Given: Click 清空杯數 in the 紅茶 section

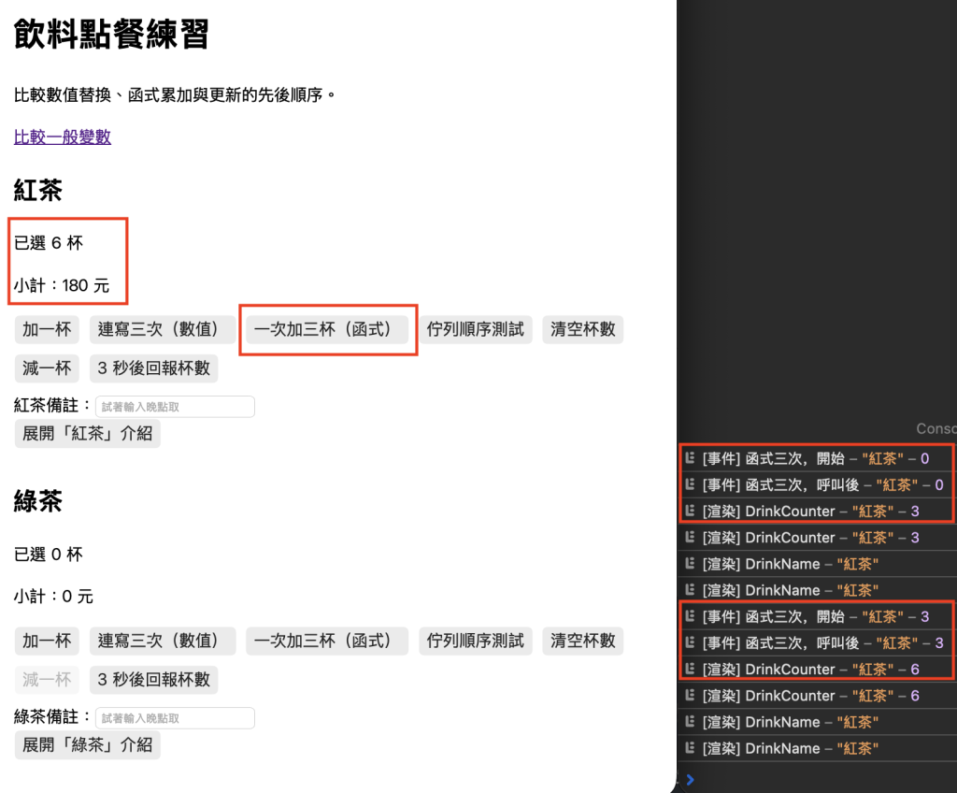Looking at the screenshot, I should [x=583, y=330].
